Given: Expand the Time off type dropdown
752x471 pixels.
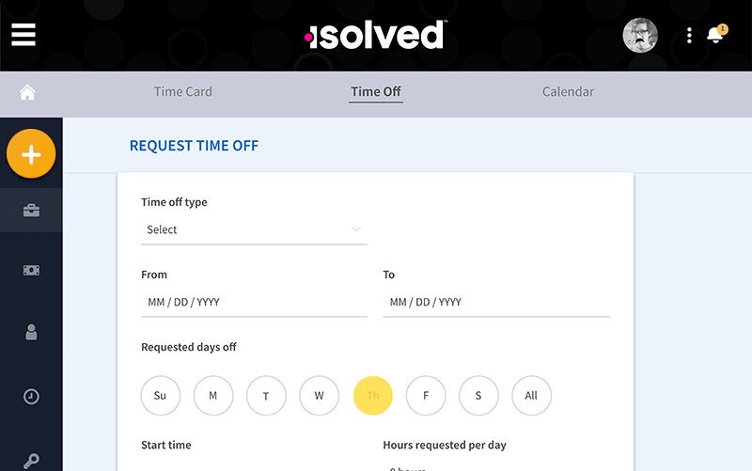Looking at the screenshot, I should click(x=254, y=229).
